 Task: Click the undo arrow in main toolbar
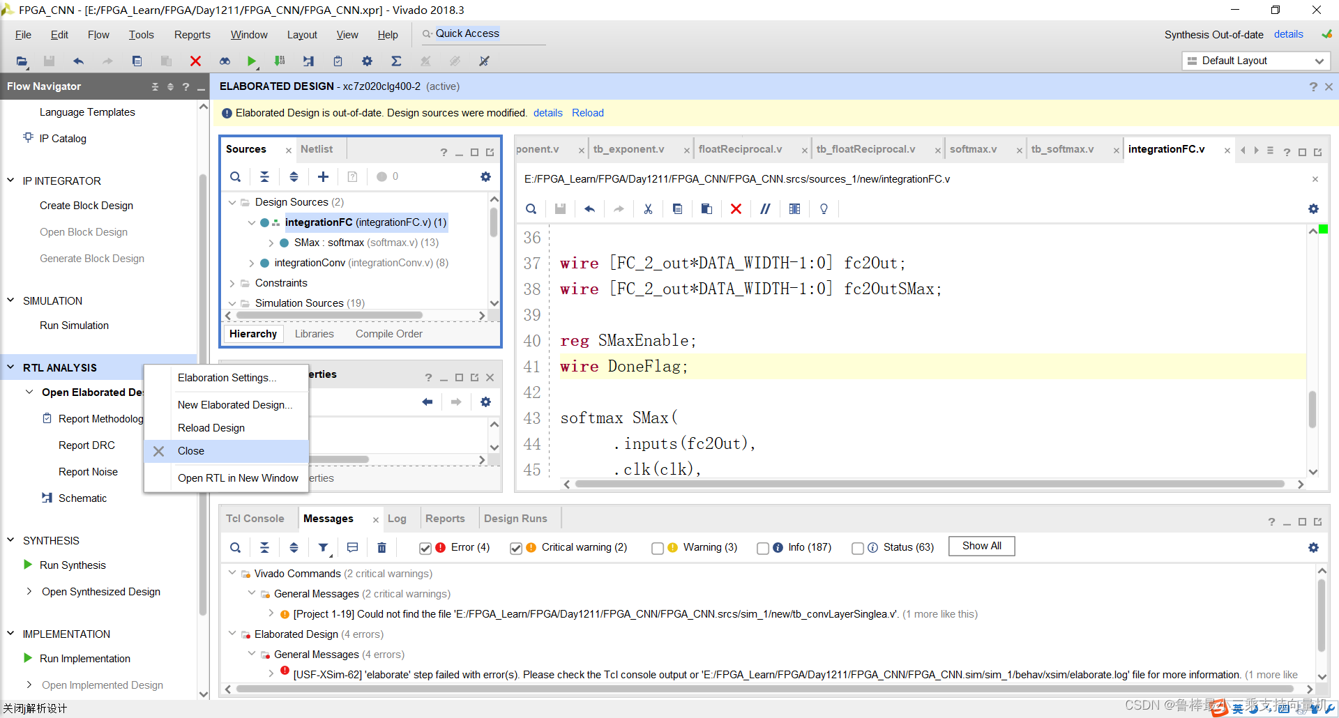pos(78,61)
